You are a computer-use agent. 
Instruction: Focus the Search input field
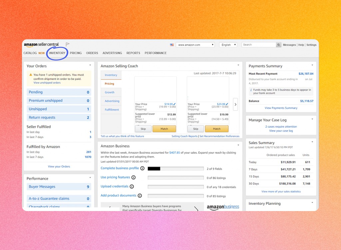coord(259,45)
